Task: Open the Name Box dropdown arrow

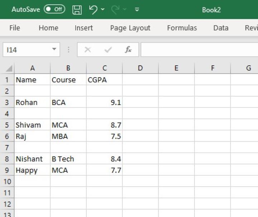Action: (54, 50)
